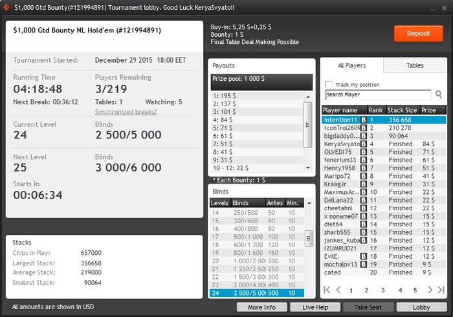Open page 5 of player list
The height and width of the screenshot is (317, 453).
[x=415, y=290]
